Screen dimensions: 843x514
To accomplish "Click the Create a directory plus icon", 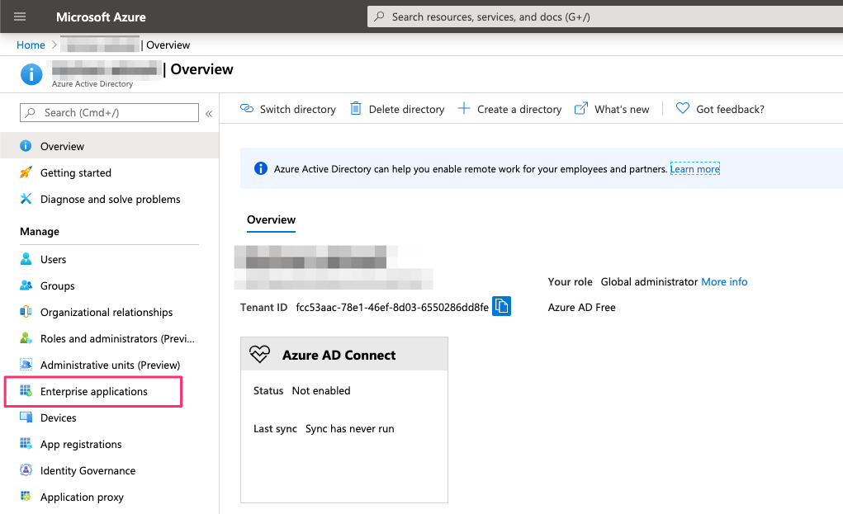I will click(464, 109).
